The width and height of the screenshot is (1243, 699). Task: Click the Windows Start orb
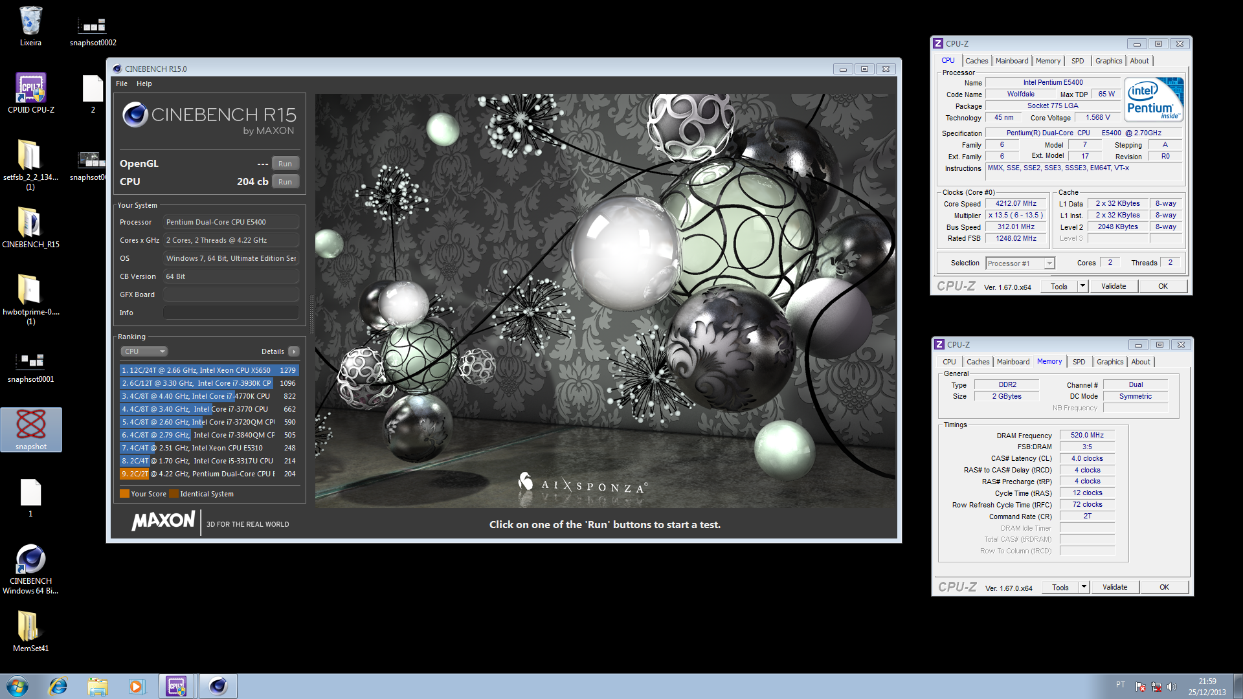(17, 686)
